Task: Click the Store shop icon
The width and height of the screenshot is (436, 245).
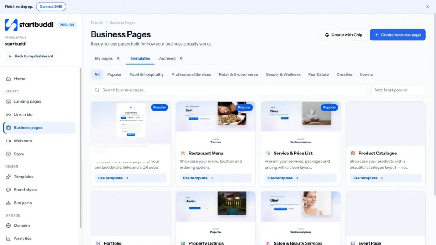Action: point(9,154)
